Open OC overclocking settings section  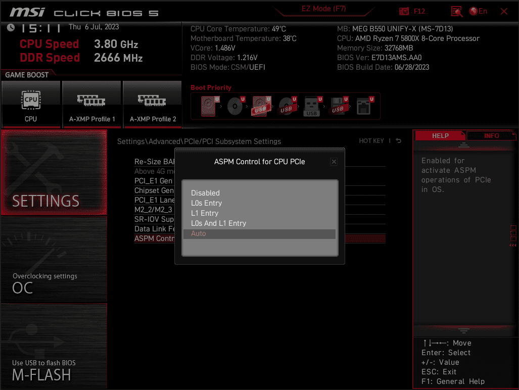(54, 260)
